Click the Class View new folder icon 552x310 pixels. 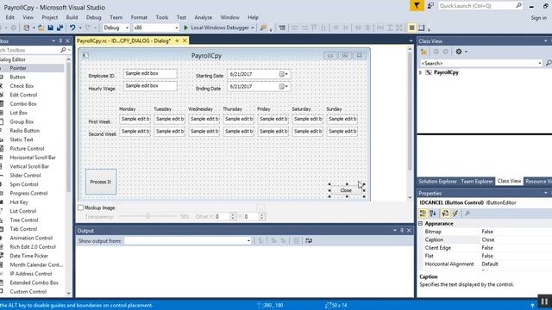coord(423,52)
